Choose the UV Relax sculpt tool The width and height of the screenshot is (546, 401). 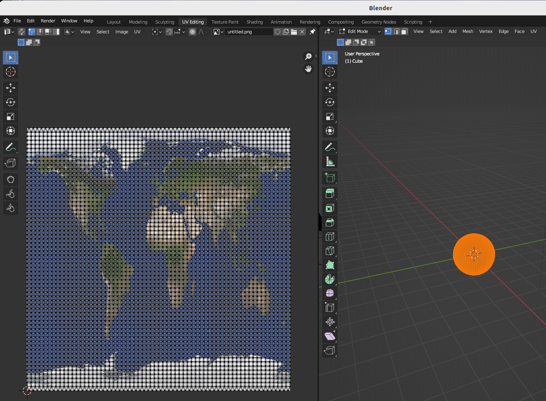tap(11, 194)
